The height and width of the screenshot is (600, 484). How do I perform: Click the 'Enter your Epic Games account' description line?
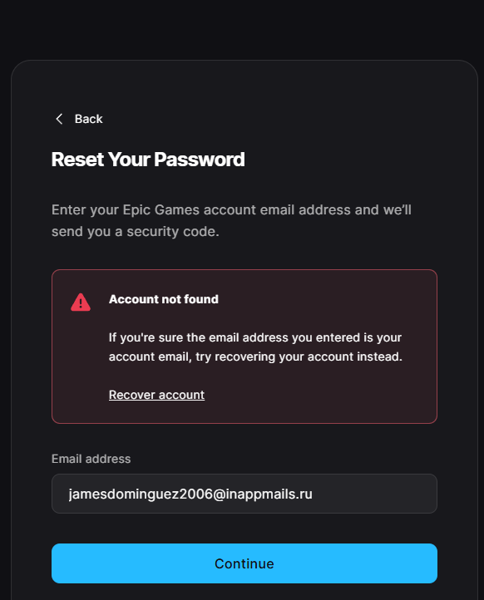point(231,209)
